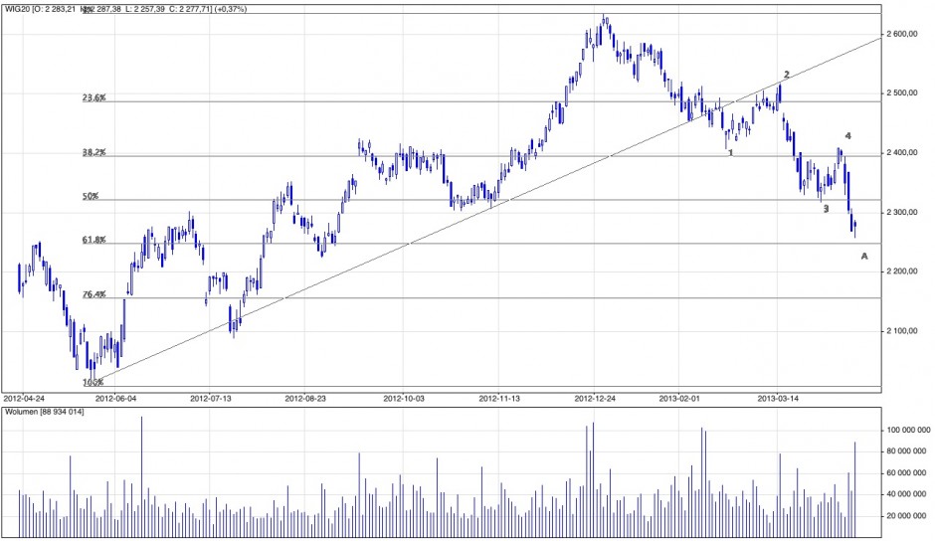Click the 50% Fibonacci retracement label
The width and height of the screenshot is (935, 541).
coord(90,197)
